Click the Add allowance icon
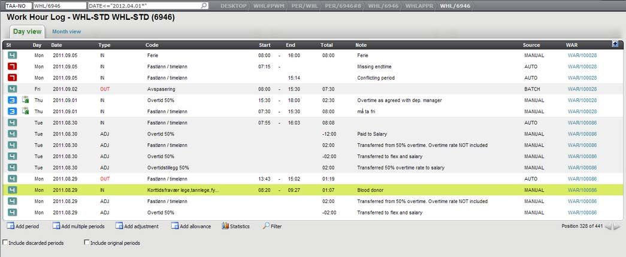Viewport: 626px width, 257px height. coord(175,226)
